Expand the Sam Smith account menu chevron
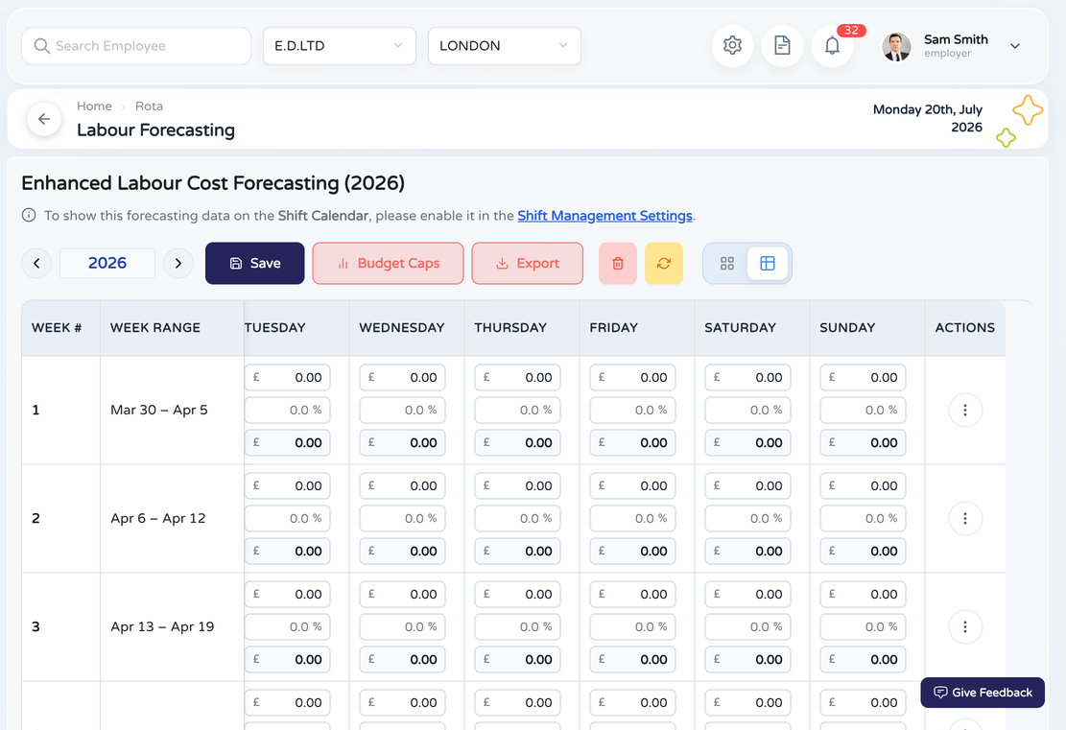The height and width of the screenshot is (730, 1066). [1015, 46]
